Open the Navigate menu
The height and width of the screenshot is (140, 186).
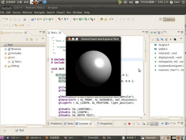point(40,12)
